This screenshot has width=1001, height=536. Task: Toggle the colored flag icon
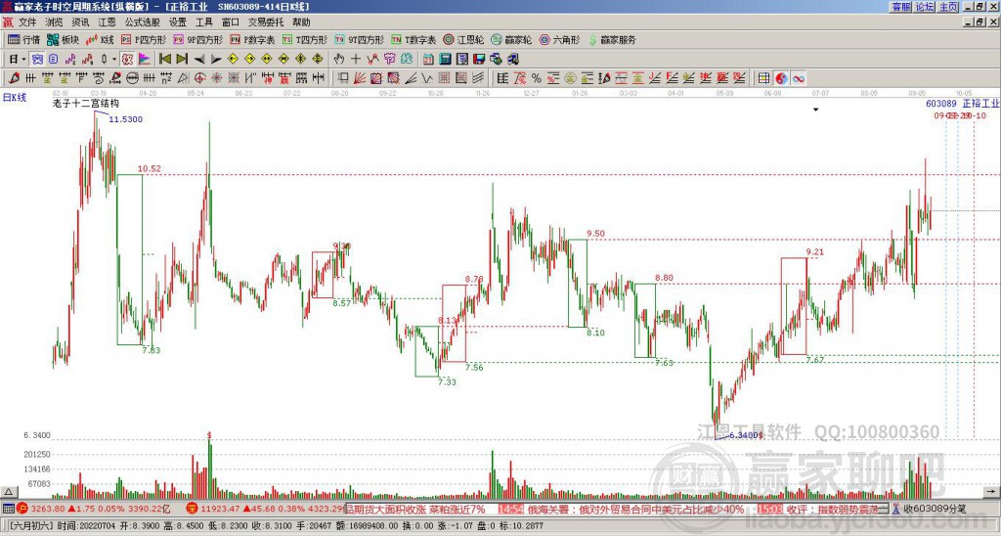[145, 59]
